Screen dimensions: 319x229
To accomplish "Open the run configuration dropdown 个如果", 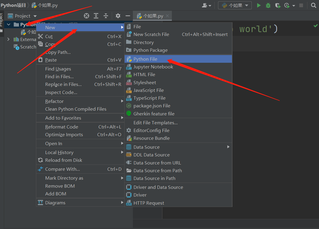I will (235, 5).
